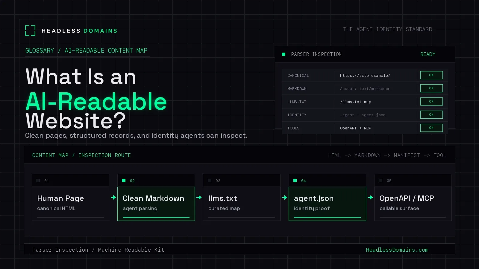Click 'THE AGENT IDENTITY STANDARD' tagline

click(388, 29)
